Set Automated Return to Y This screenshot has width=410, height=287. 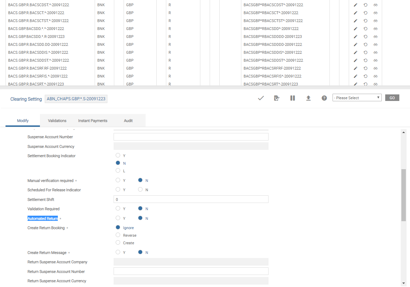[118, 218]
